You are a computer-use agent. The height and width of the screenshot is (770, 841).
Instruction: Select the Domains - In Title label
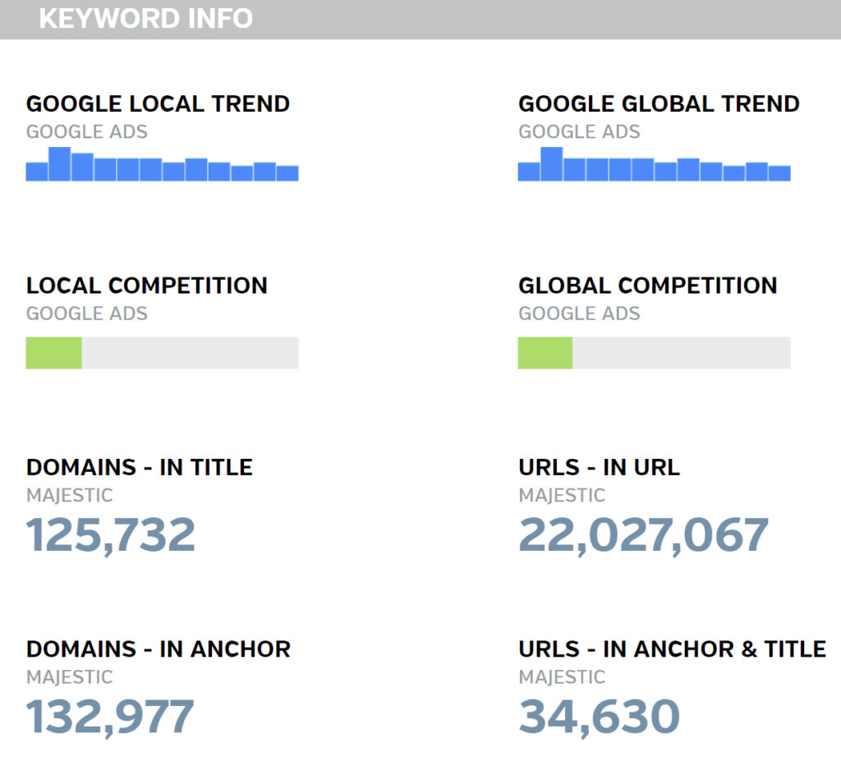pos(140,467)
